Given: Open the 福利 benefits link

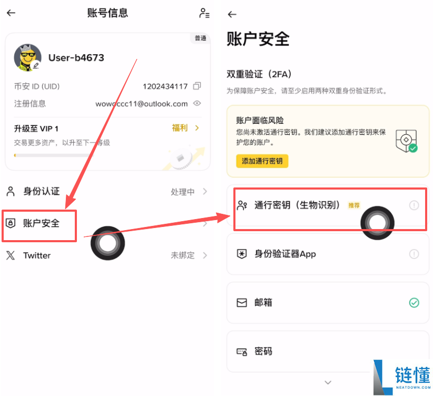Looking at the screenshot, I should point(180,128).
